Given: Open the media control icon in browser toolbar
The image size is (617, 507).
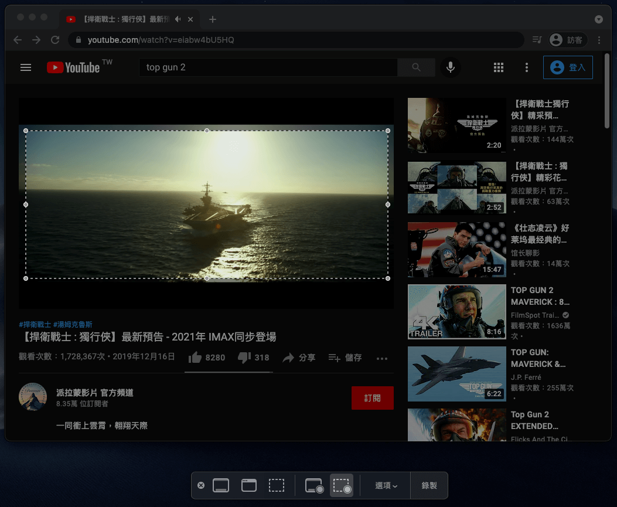Looking at the screenshot, I should 537,40.
